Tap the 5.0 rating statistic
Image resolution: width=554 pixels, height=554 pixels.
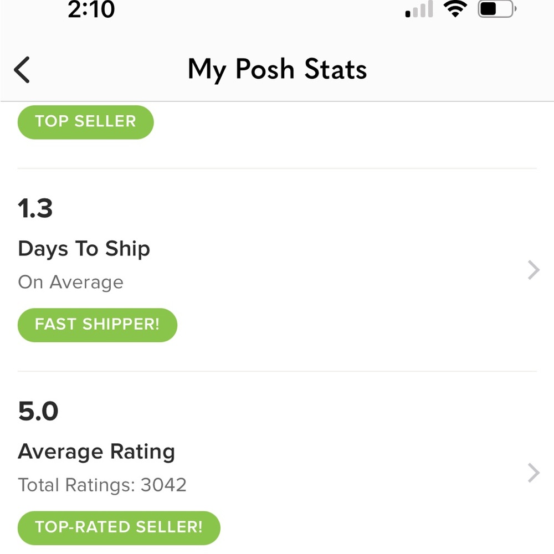tap(38, 411)
